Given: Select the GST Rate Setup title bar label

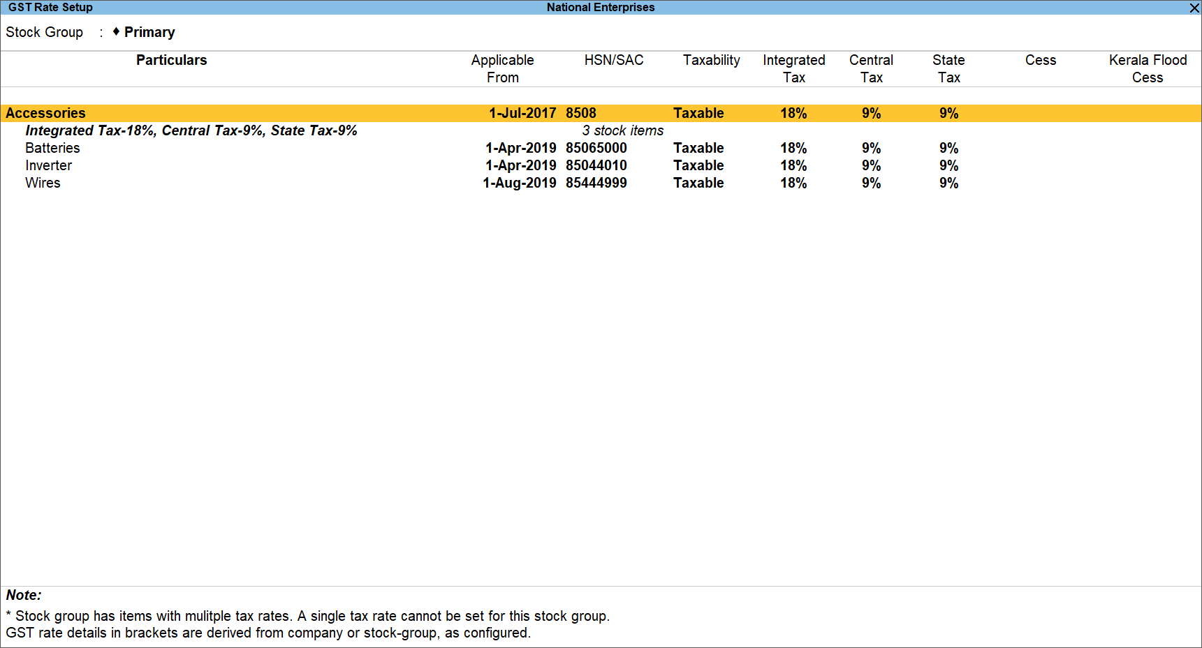Looking at the screenshot, I should coord(49,7).
